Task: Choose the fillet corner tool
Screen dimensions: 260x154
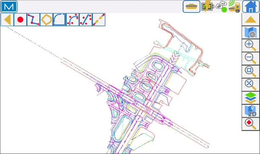Action: pos(59,20)
